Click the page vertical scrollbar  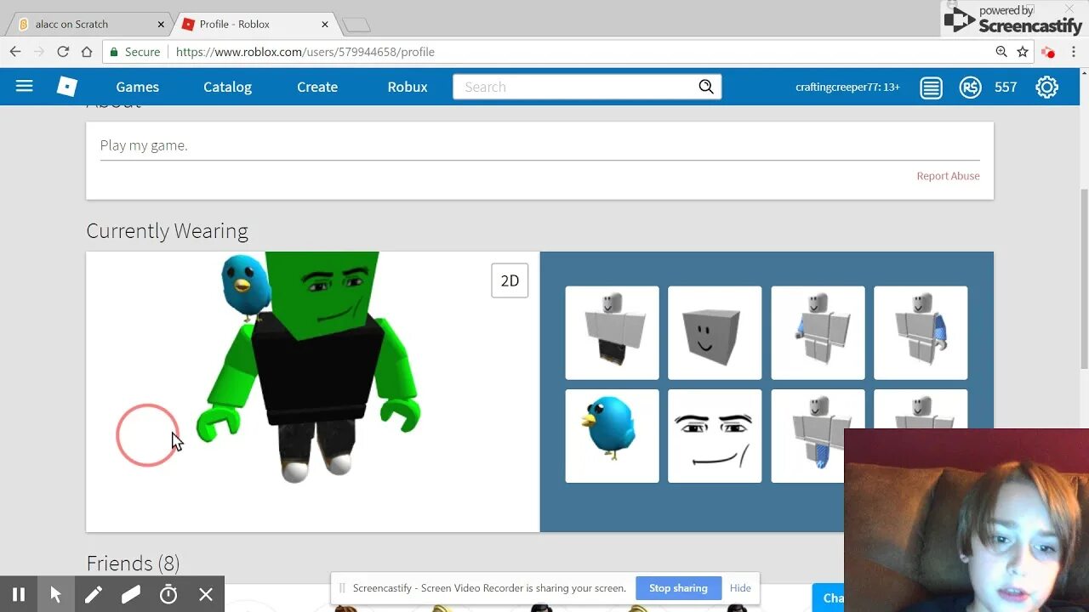(x=1084, y=278)
